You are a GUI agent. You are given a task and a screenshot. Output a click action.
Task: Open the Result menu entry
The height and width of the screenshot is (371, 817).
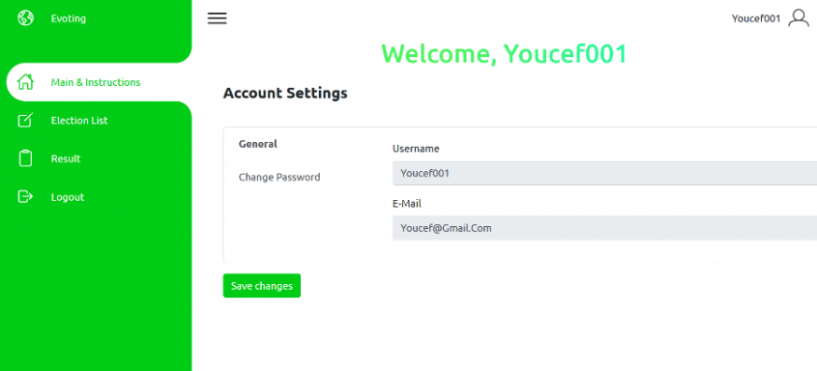[x=66, y=158]
